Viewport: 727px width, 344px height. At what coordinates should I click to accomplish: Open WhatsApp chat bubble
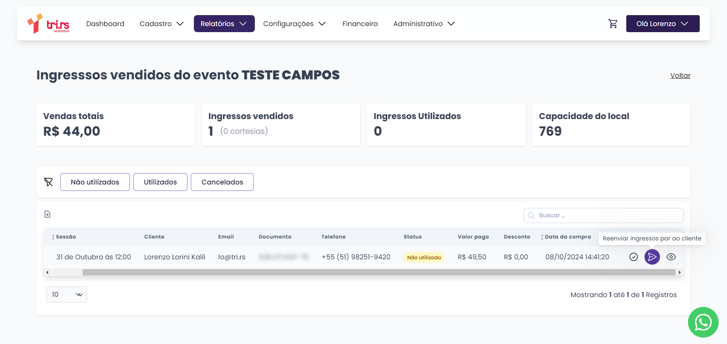[x=703, y=322]
